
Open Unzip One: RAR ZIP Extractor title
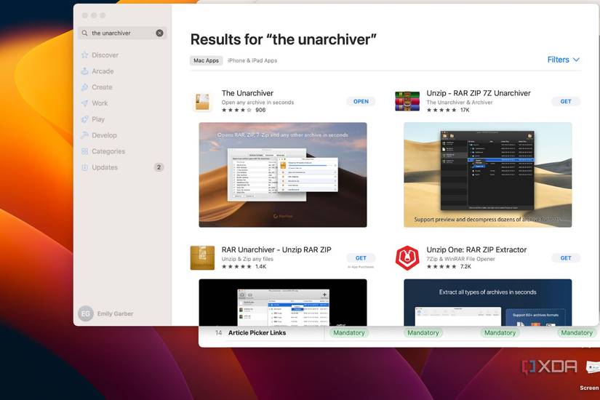click(476, 249)
